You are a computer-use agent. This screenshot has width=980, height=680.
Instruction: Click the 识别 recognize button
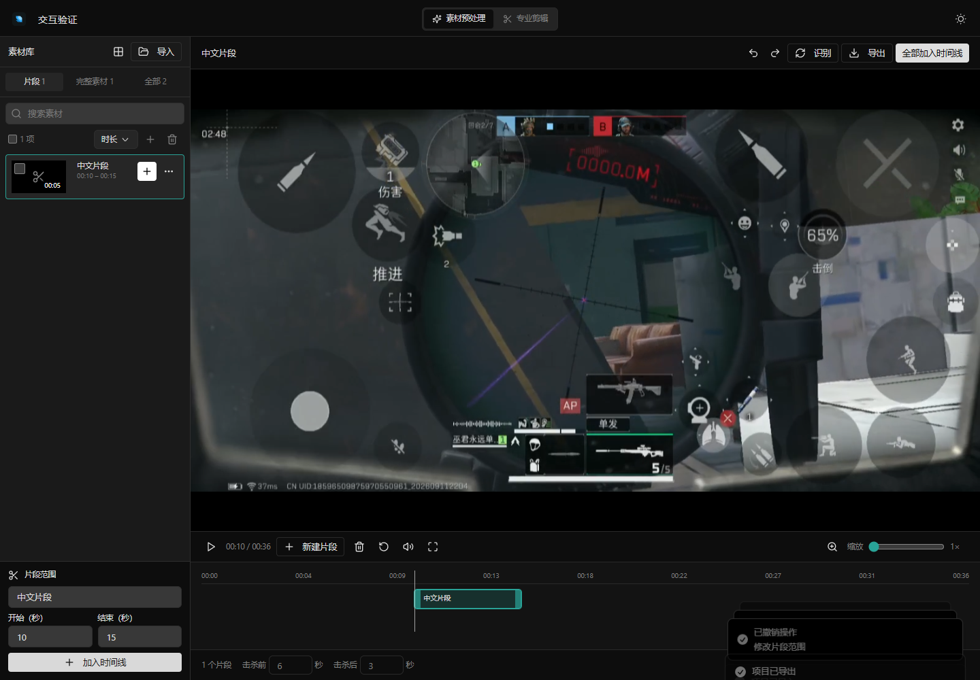coord(813,53)
